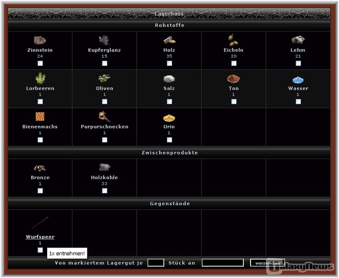Click the Salz pile icon
The image size is (339, 278).
click(x=169, y=79)
